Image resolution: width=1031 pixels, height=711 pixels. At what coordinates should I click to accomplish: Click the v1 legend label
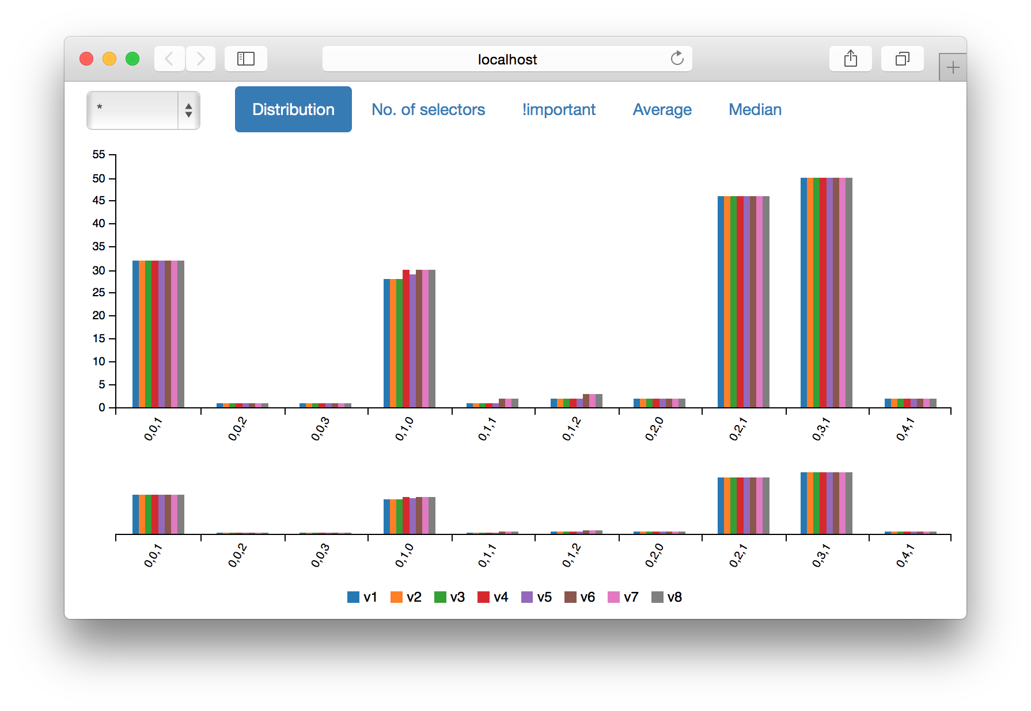point(370,597)
